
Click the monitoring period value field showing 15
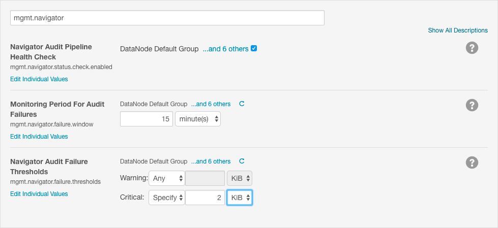147,119
